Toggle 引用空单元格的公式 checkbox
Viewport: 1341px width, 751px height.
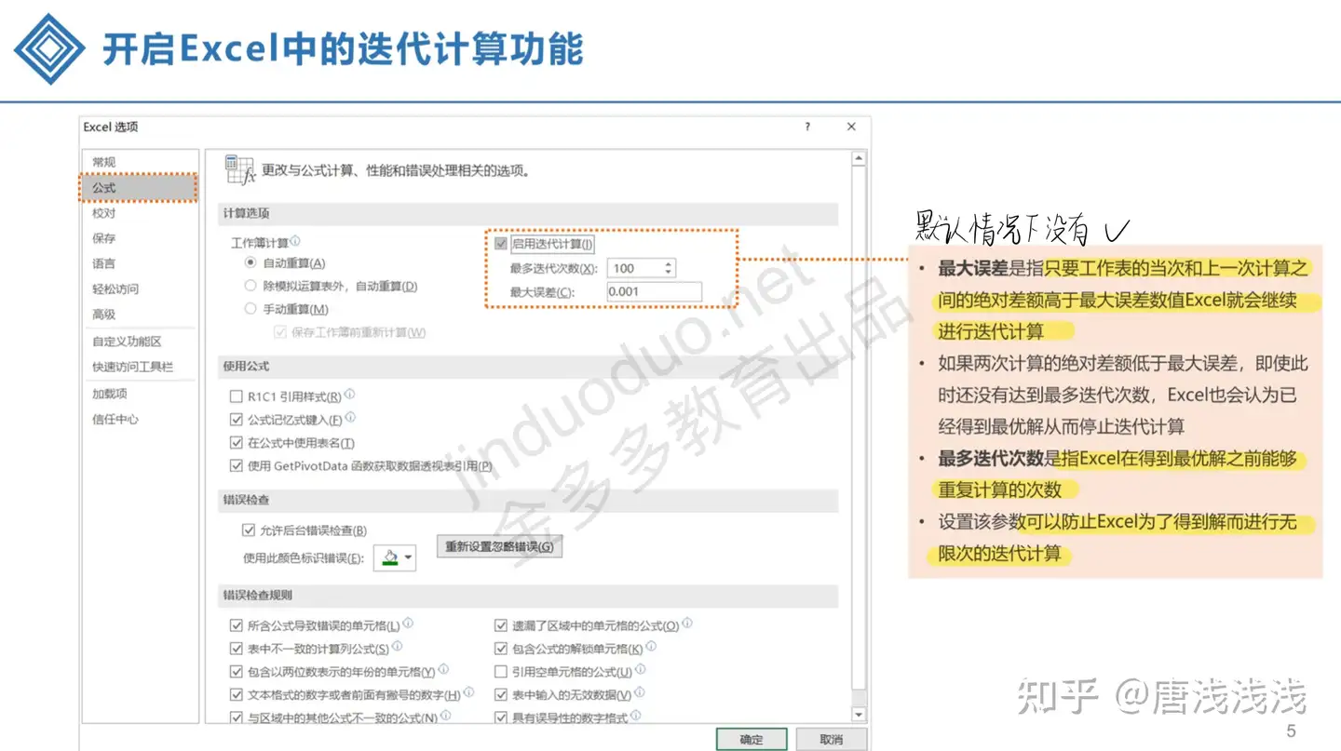501,671
